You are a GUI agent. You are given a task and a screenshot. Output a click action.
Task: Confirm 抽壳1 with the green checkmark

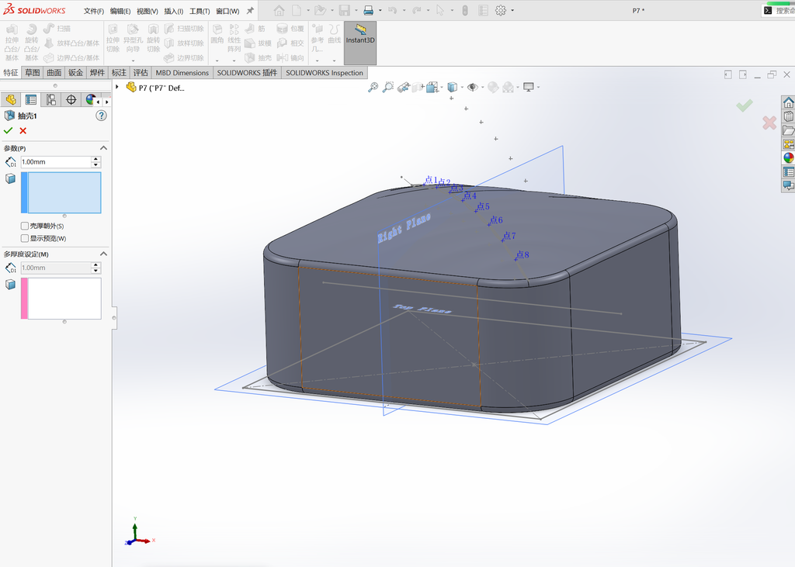coord(8,131)
